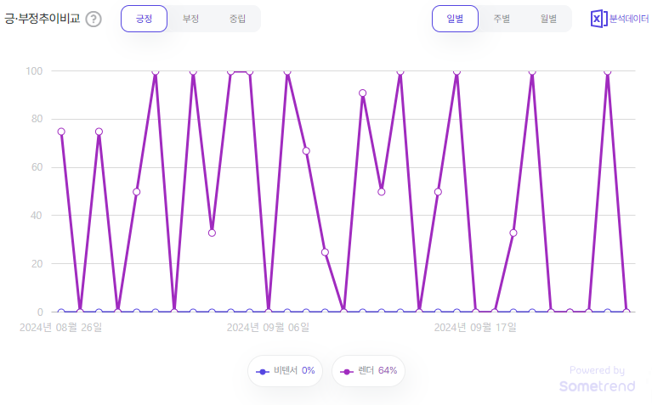The width and height of the screenshot is (652, 405).
Task: Click the data point valued about 67
Action: click(306, 151)
